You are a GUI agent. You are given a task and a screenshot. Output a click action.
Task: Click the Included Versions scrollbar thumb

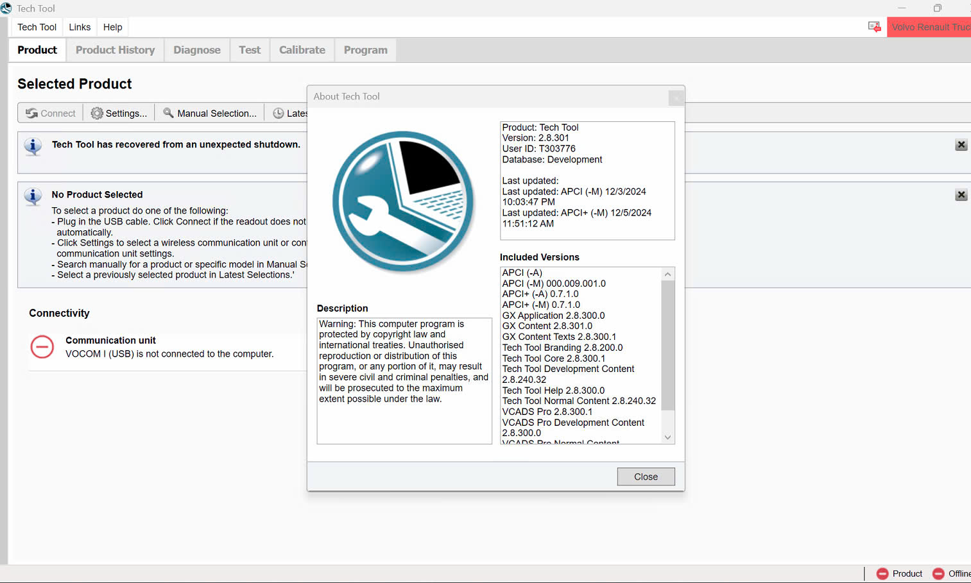(667, 345)
